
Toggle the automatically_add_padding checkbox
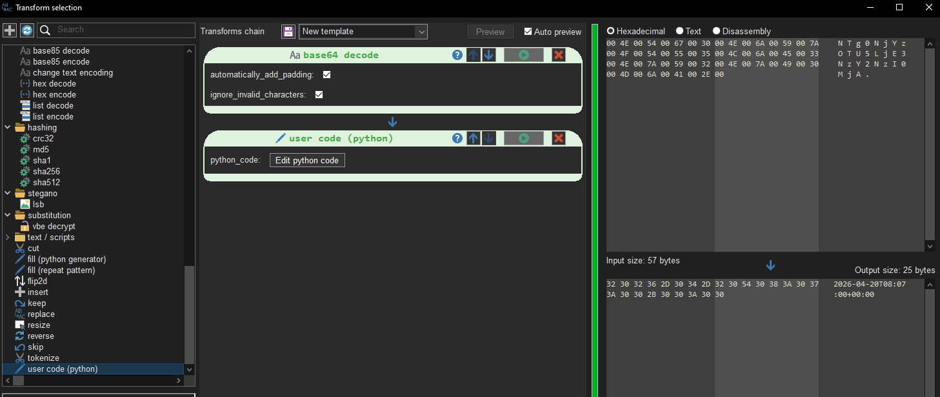pyautogui.click(x=326, y=75)
